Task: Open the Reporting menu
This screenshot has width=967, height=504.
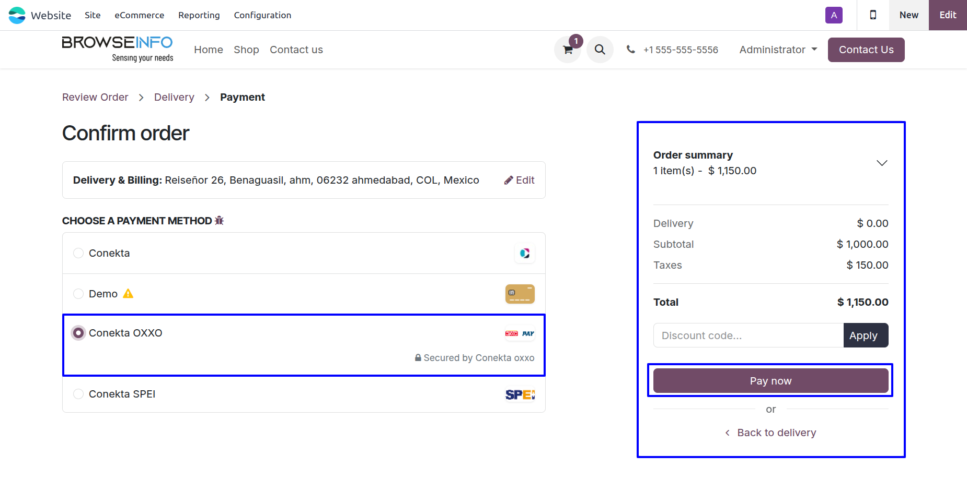Action: (199, 15)
